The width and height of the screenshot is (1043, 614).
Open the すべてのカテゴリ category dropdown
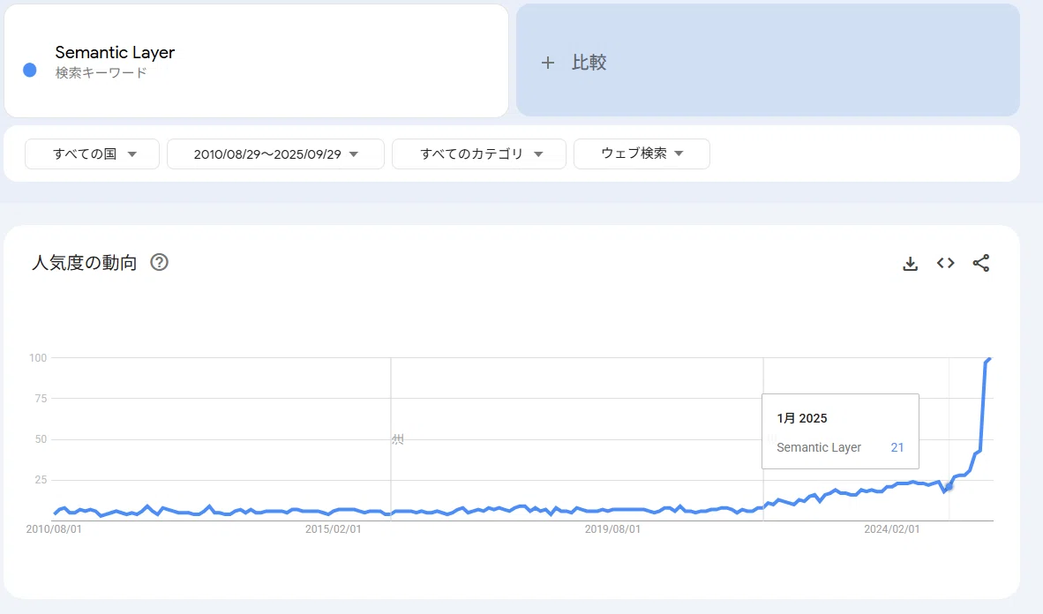(x=479, y=153)
